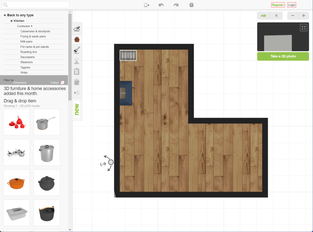Focus the search input field
The height and width of the screenshot is (232, 313).
pyautogui.click(x=35, y=5)
